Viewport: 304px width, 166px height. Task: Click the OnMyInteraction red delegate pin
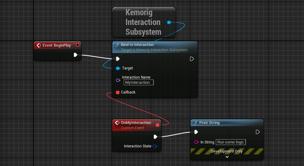point(158,125)
